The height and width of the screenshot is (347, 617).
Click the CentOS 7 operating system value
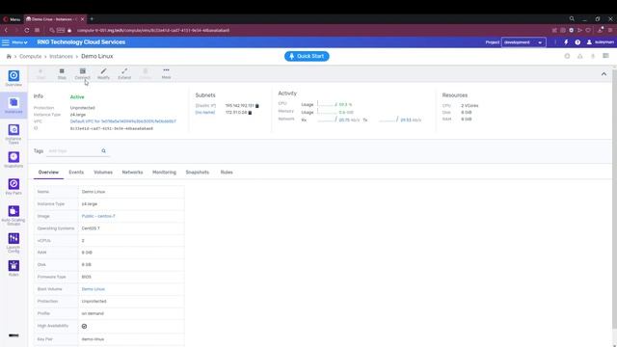click(91, 228)
